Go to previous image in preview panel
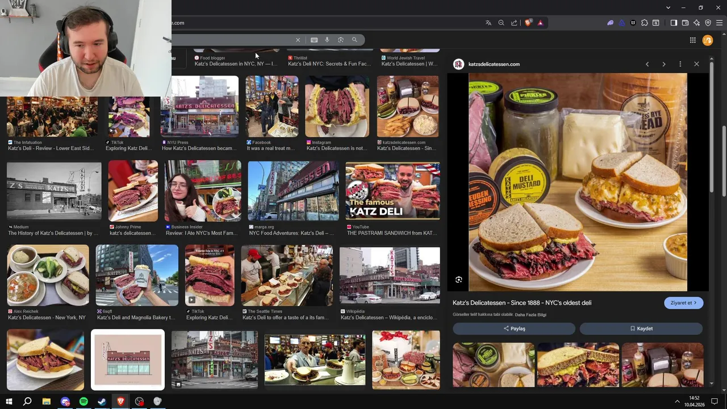The width and height of the screenshot is (727, 409). coord(647,64)
